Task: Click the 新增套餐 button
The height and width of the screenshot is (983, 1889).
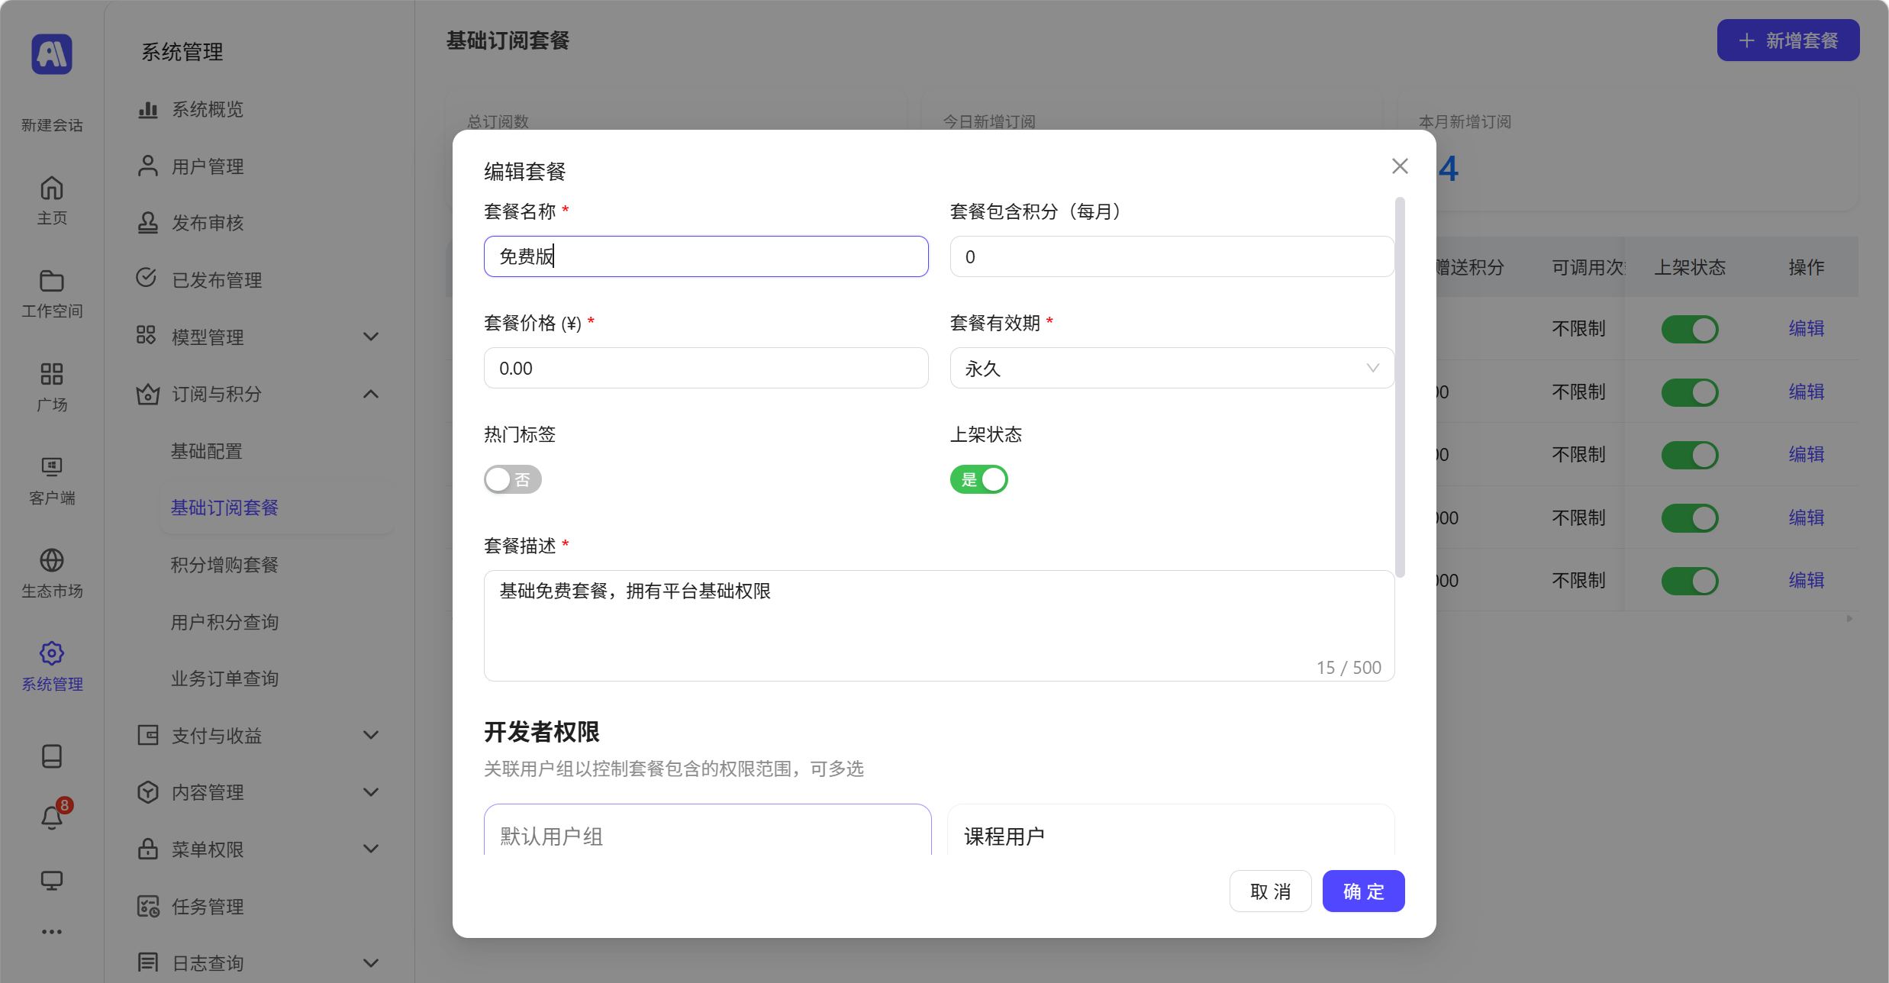Action: tap(1788, 40)
